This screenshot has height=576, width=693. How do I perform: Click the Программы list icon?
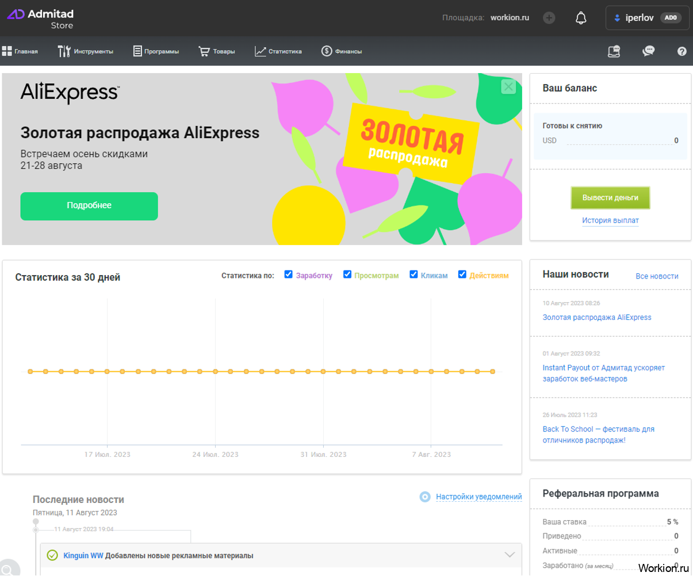click(137, 51)
